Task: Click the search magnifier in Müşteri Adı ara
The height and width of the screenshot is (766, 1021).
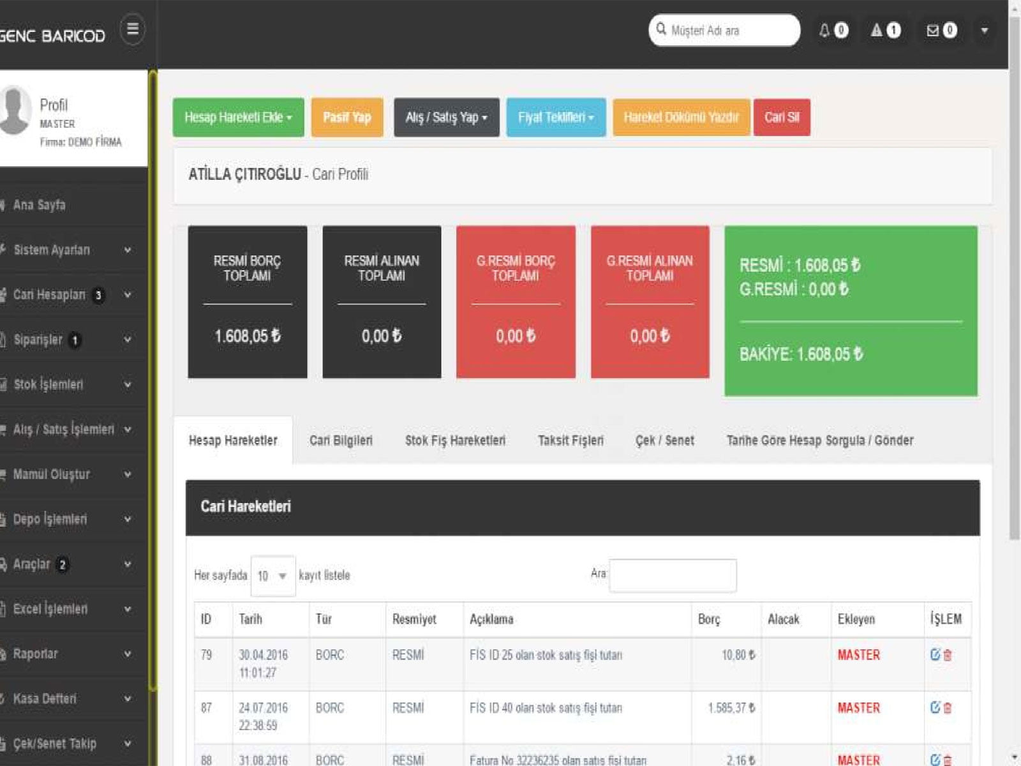Action: [662, 29]
